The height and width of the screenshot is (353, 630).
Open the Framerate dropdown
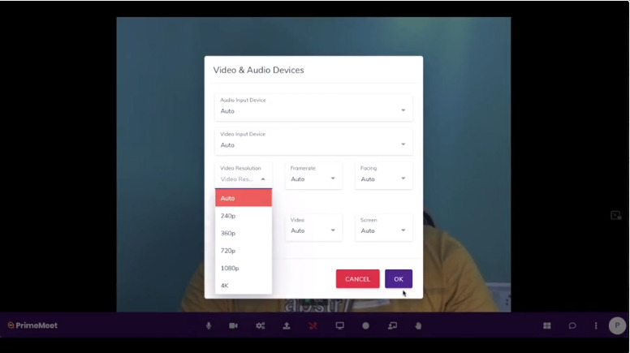(x=313, y=175)
